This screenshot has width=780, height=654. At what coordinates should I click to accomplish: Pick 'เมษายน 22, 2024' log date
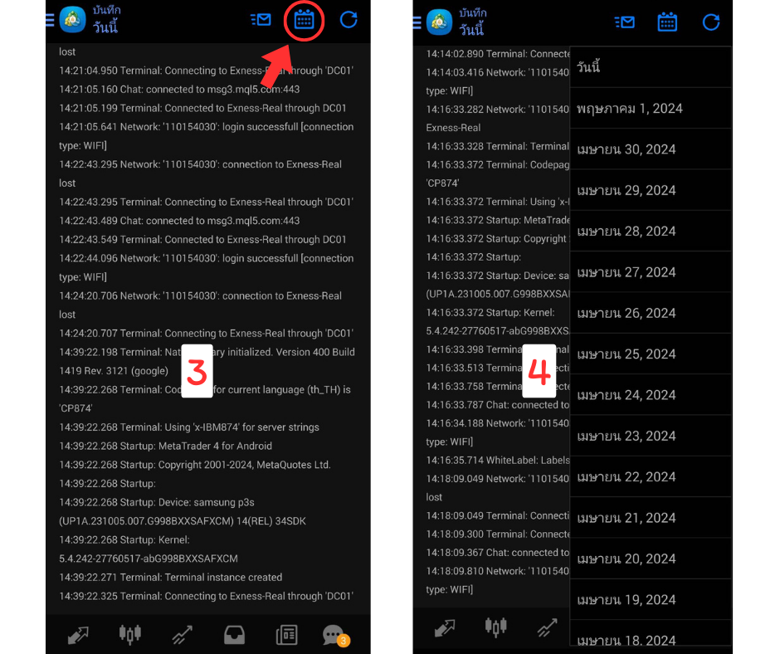click(x=651, y=477)
